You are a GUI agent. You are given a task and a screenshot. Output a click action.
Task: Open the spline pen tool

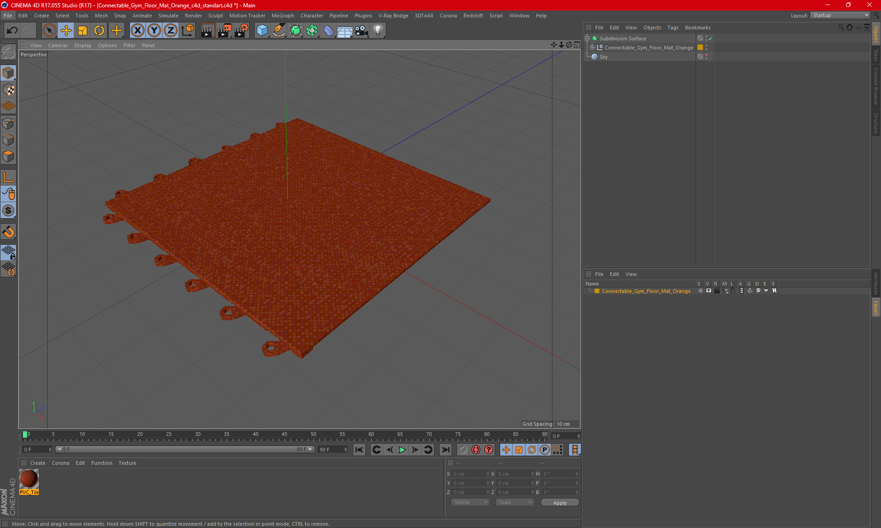pos(279,31)
